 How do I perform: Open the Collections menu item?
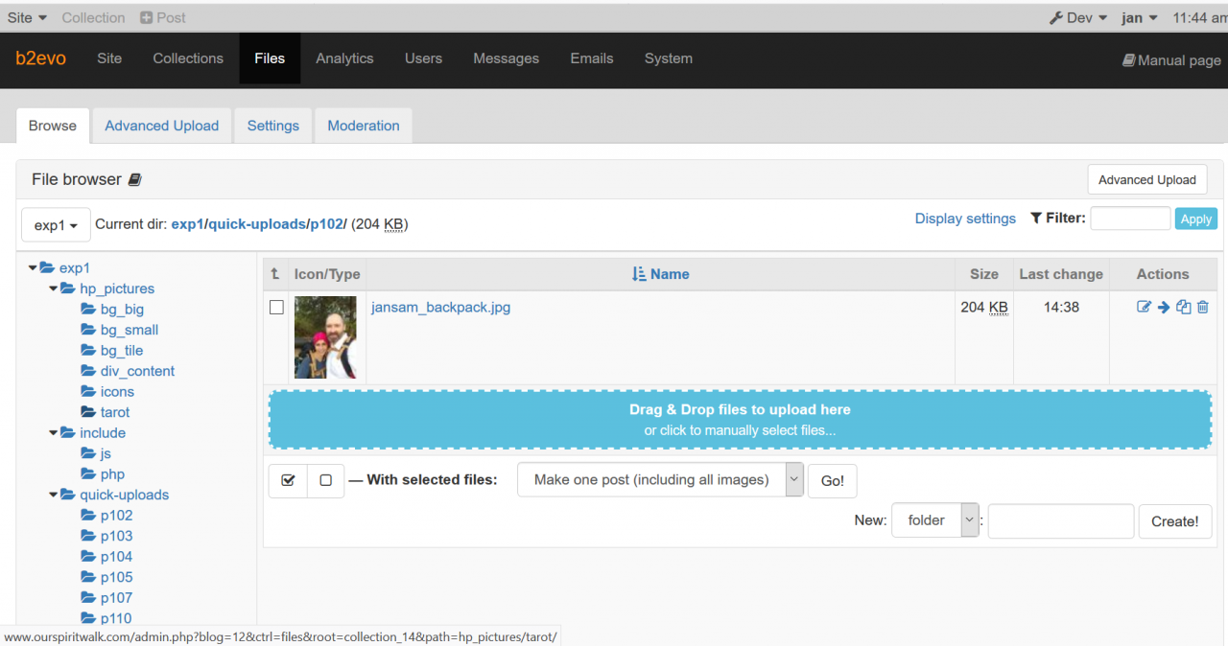[188, 58]
